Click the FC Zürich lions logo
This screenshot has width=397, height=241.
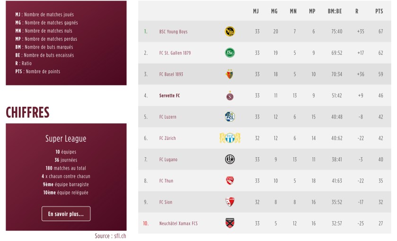230,138
